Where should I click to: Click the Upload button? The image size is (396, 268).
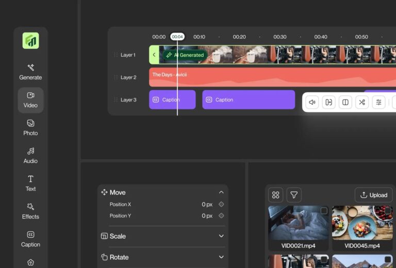click(x=374, y=195)
